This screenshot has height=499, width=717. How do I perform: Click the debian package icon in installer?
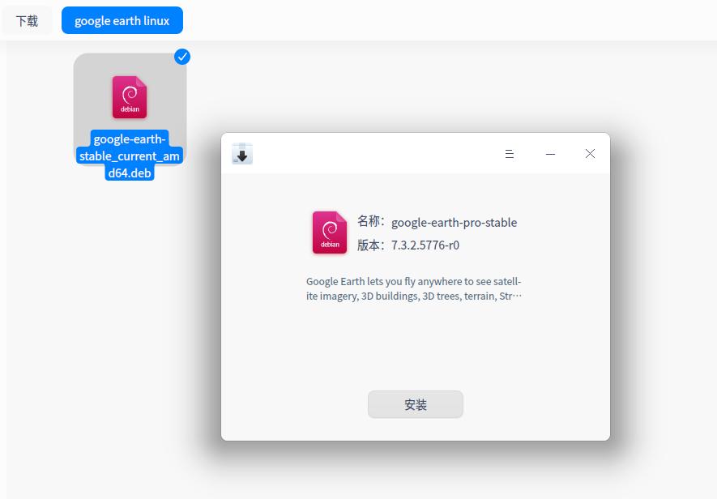(x=330, y=232)
